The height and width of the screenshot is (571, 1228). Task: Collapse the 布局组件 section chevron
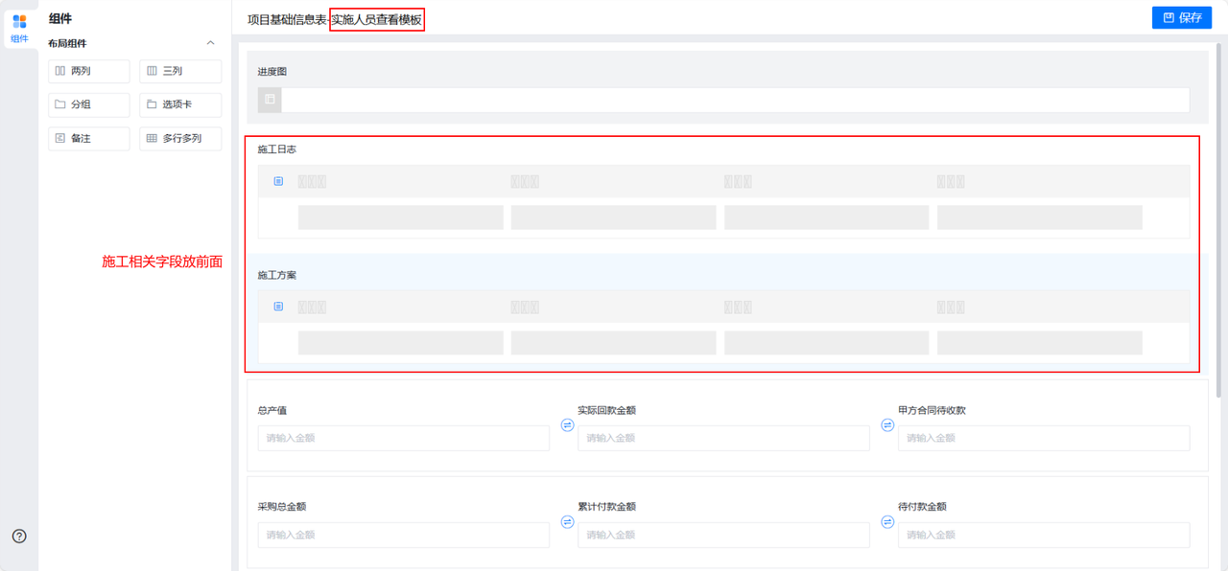click(211, 43)
